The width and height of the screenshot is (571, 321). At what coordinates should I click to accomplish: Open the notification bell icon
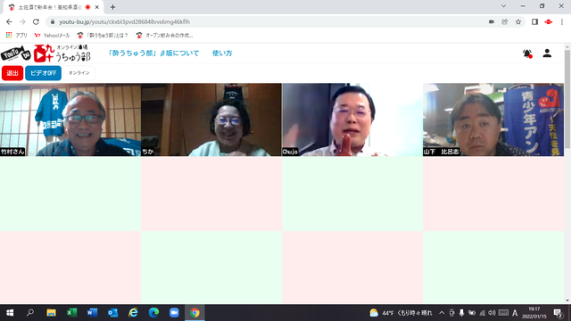click(x=527, y=53)
